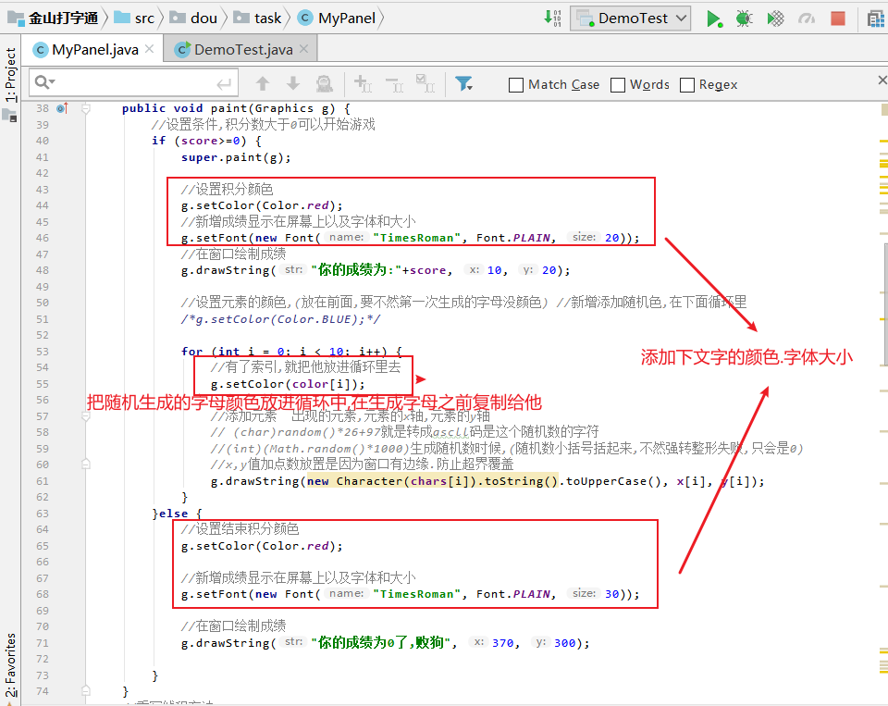This screenshot has width=888, height=706.
Task: Open the structure tool icon in left sidebar
Action: pos(9,117)
